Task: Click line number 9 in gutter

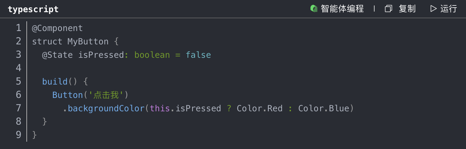Action: click(19, 135)
